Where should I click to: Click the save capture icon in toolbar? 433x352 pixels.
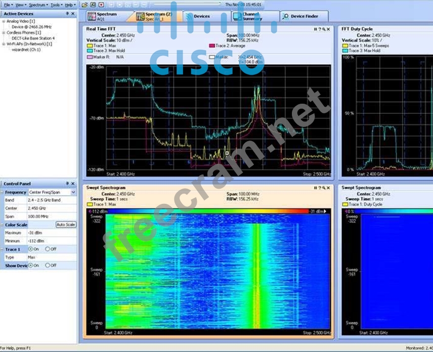pyautogui.click(x=93, y=5)
